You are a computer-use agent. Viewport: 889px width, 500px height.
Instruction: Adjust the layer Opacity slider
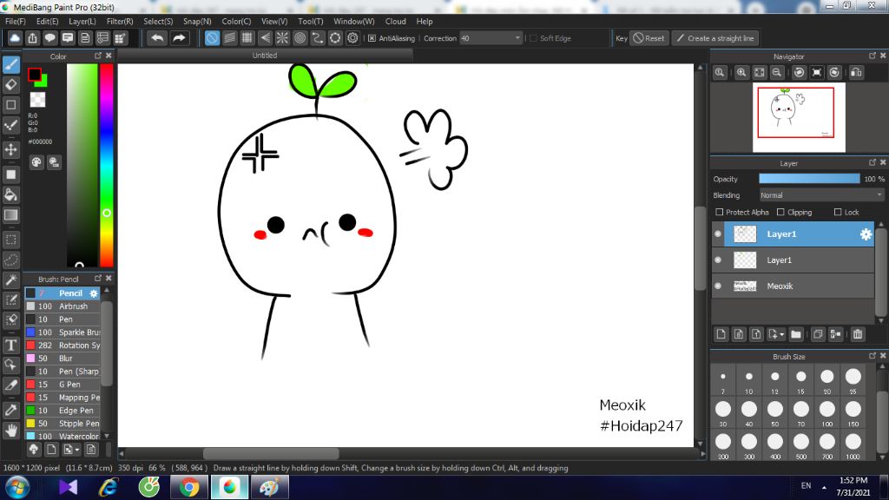click(x=809, y=179)
